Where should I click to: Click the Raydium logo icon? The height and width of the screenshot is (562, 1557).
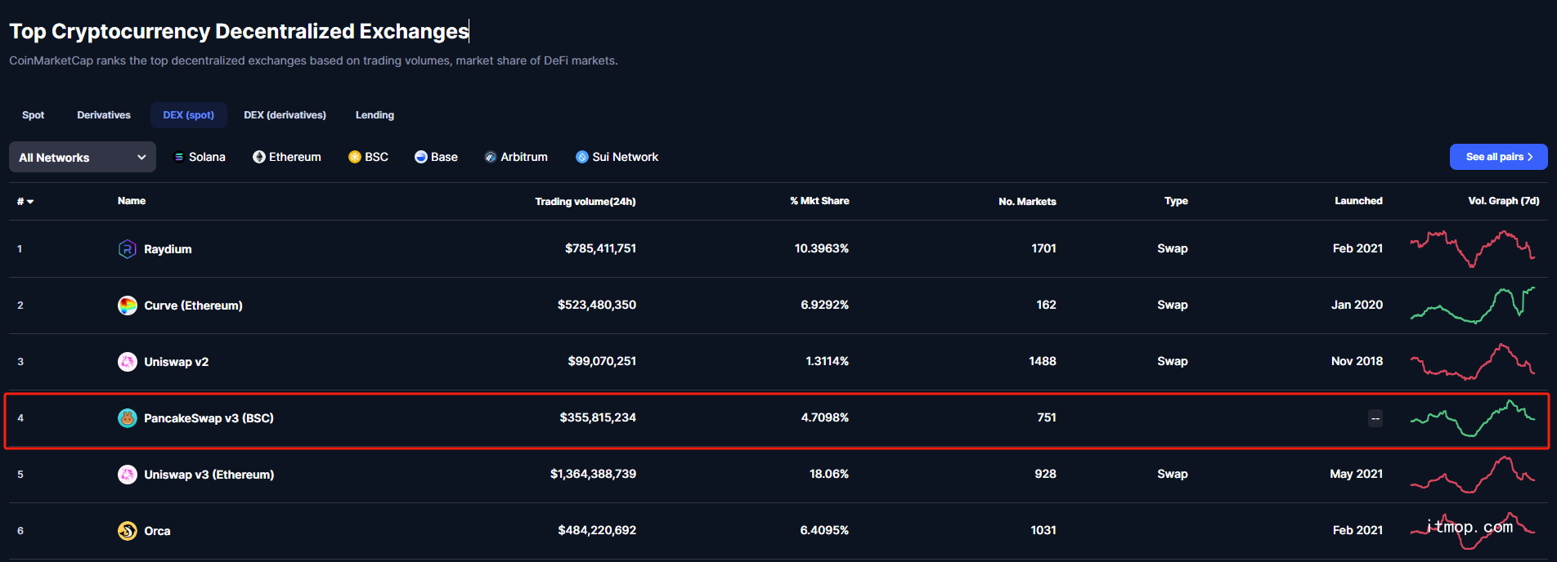point(127,249)
